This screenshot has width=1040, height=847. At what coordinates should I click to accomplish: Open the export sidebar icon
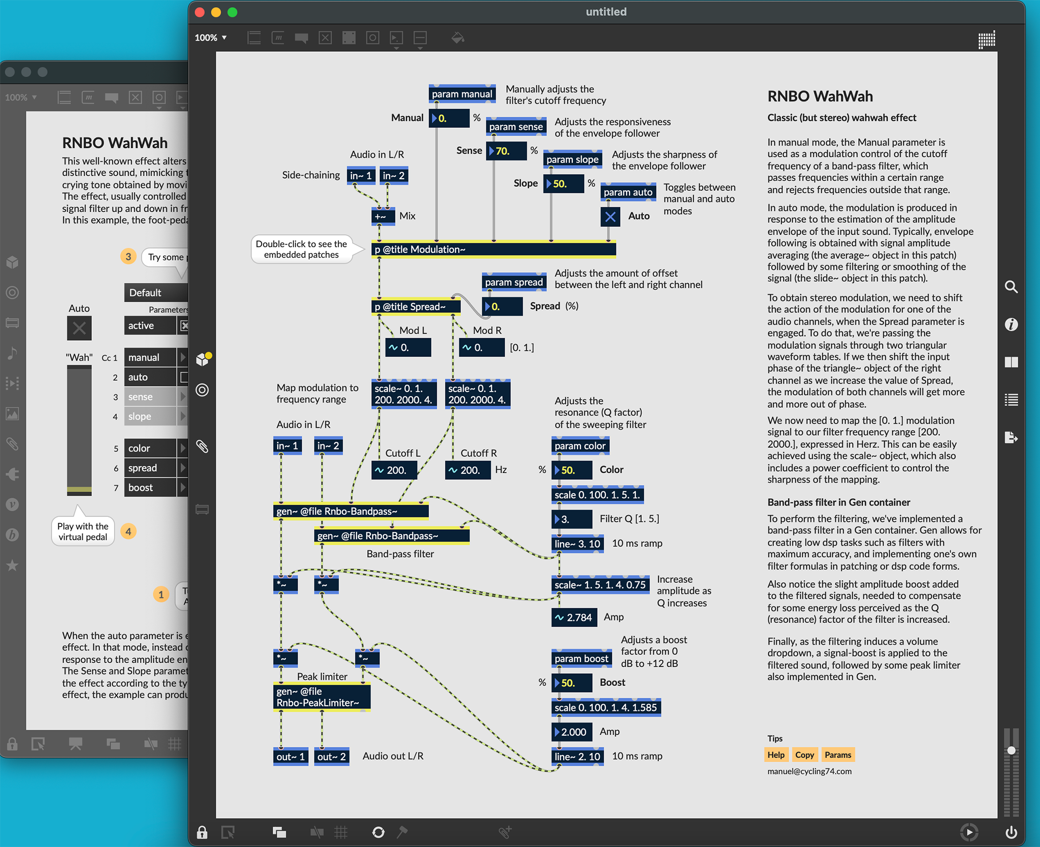click(x=1011, y=437)
